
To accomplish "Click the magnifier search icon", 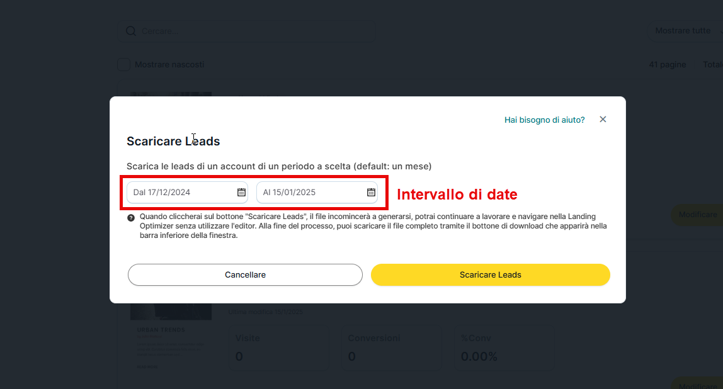I will 130,31.
